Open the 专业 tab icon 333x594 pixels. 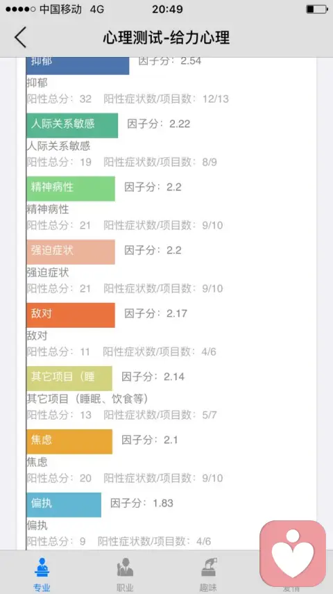[x=42, y=568]
